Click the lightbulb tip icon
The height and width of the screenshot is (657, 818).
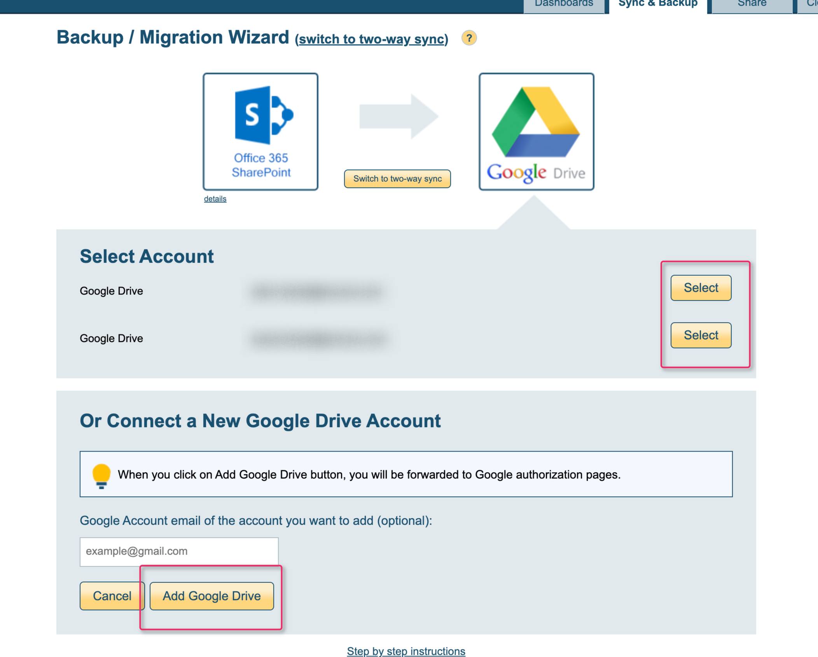(x=101, y=475)
